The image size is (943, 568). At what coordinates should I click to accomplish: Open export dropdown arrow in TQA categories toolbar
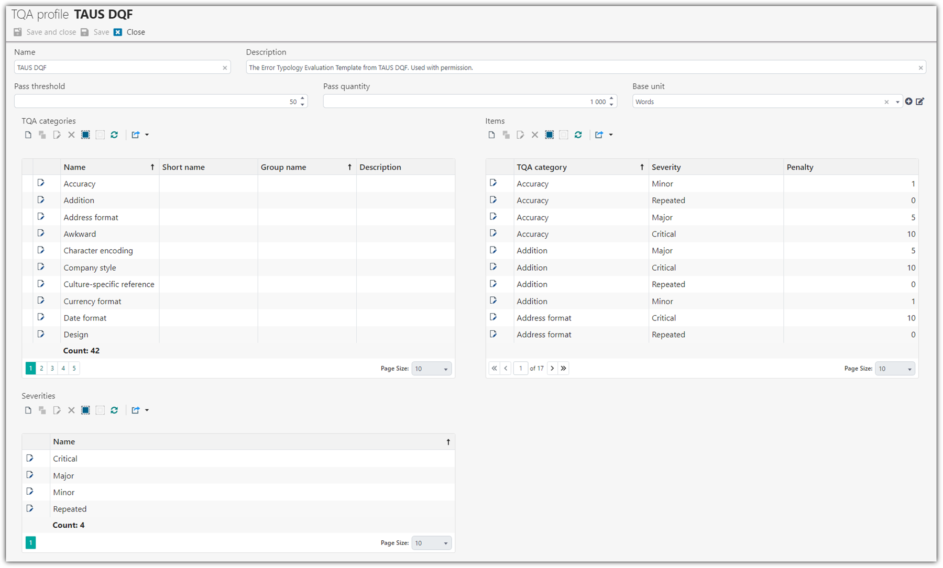(147, 135)
